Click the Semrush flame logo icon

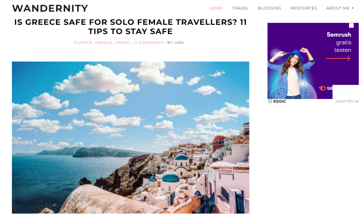(x=322, y=88)
